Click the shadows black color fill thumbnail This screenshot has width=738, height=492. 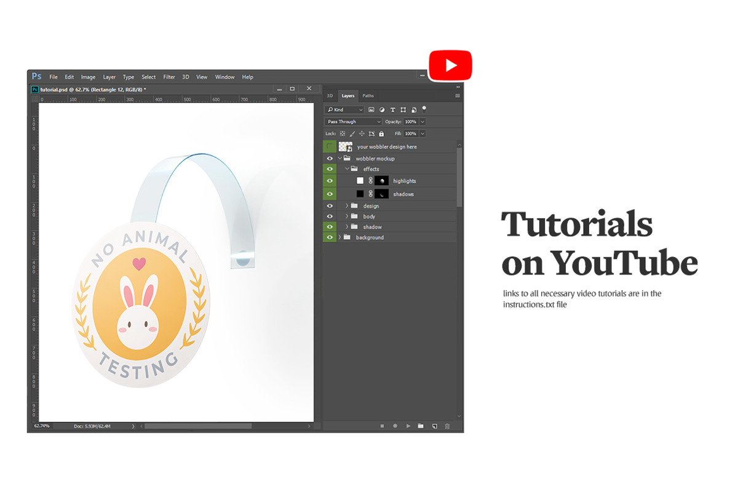point(360,194)
